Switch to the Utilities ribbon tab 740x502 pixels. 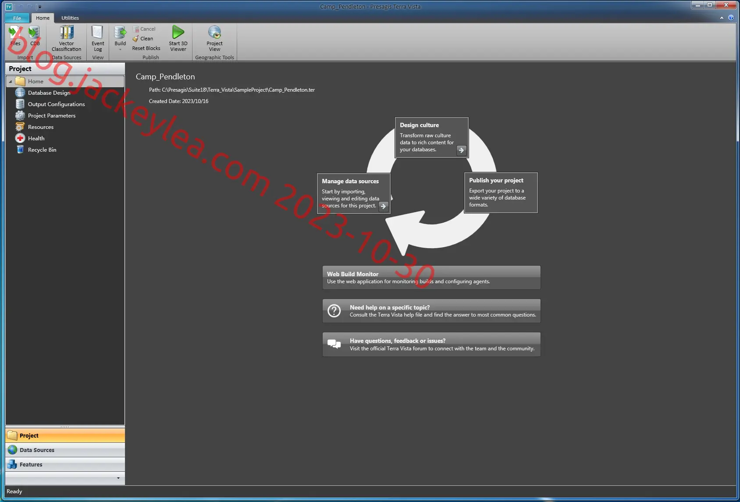[70, 18]
